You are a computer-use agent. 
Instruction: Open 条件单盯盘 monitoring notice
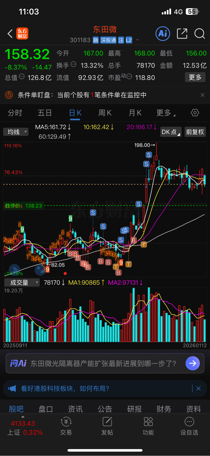82,95
